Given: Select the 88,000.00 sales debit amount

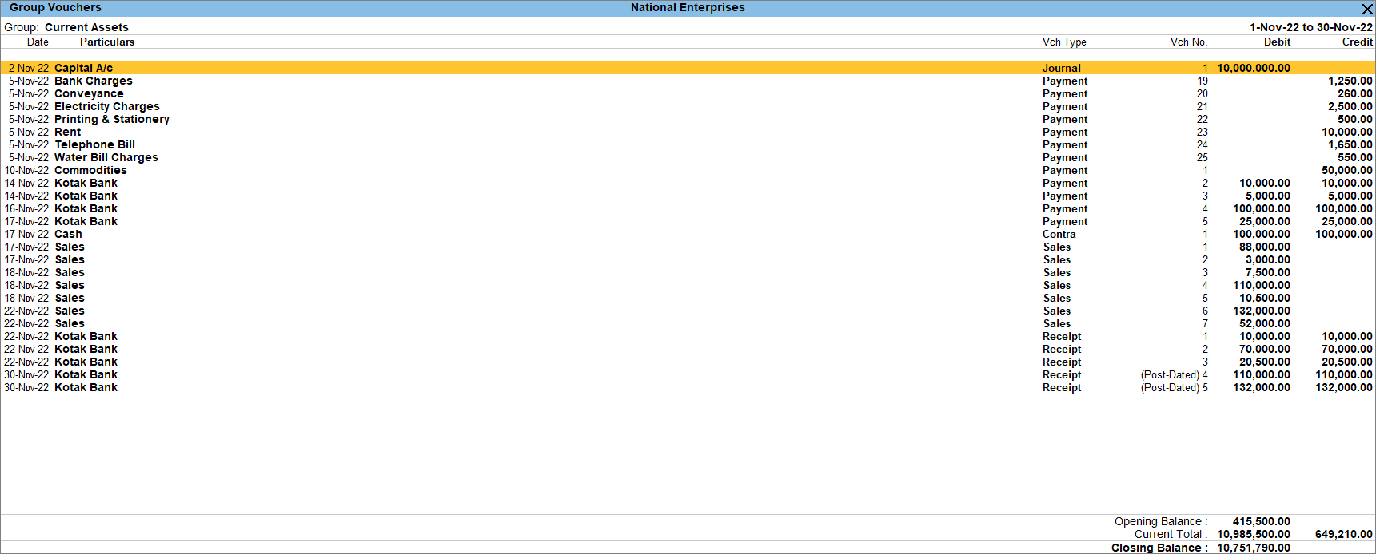Looking at the screenshot, I should coord(1265,247).
